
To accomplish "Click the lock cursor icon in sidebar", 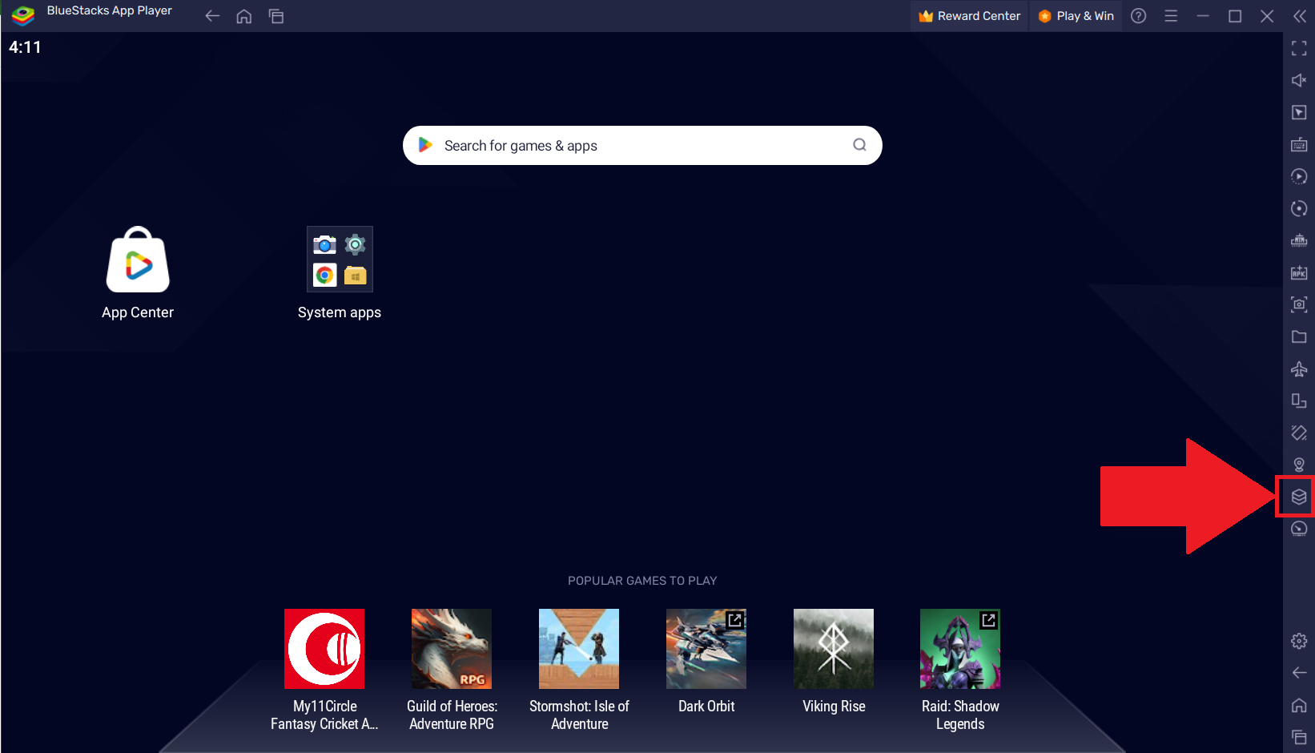I will (x=1299, y=113).
